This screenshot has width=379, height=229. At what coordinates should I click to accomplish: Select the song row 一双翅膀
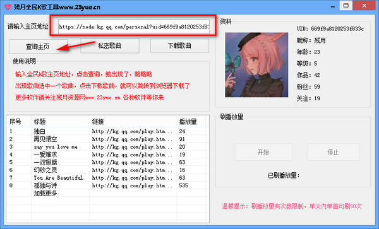click(x=107, y=162)
